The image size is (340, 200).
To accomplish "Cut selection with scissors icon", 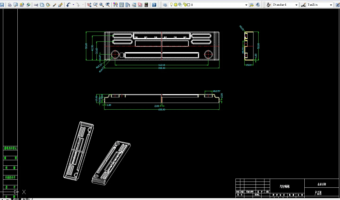I will [36, 5].
